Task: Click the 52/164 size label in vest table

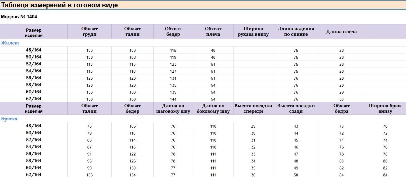Action: (x=34, y=64)
